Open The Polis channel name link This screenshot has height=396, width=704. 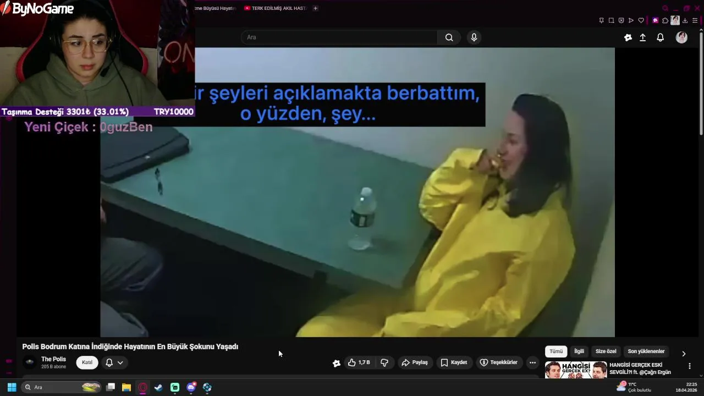click(x=53, y=359)
